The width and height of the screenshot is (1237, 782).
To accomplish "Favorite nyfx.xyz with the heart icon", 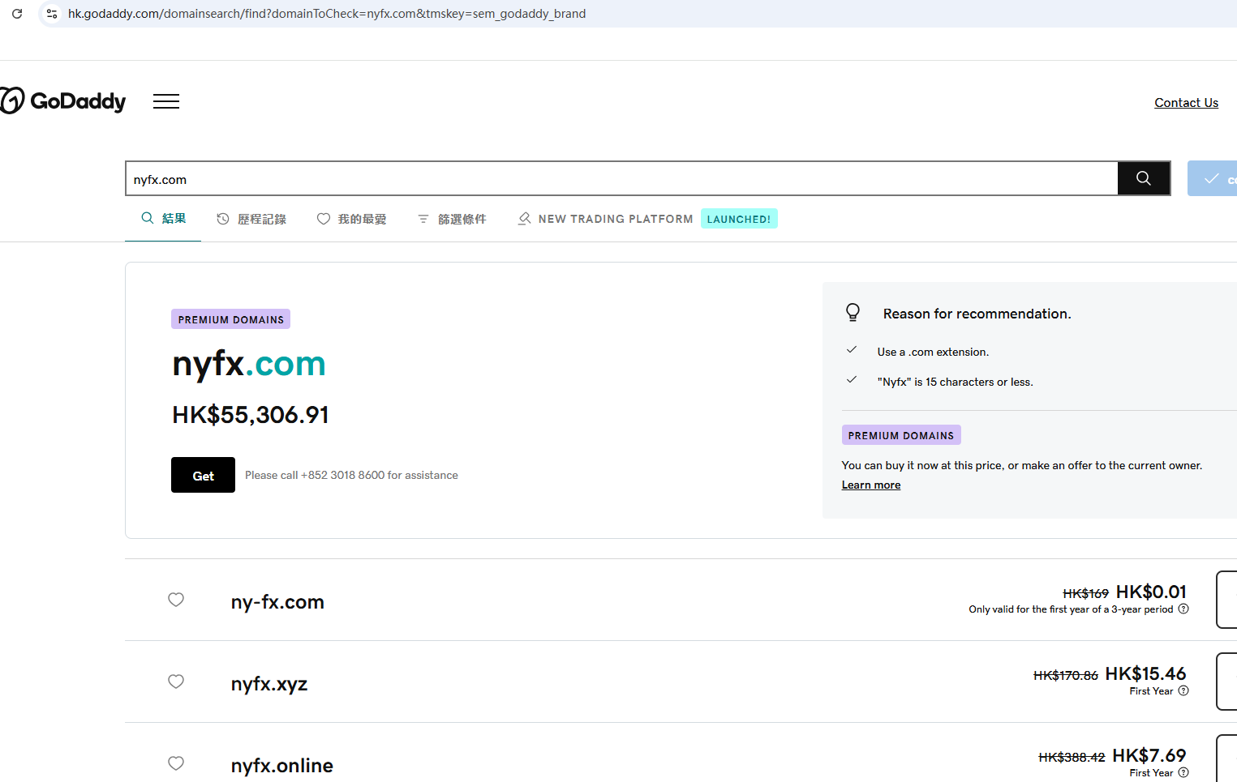I will [x=176, y=682].
